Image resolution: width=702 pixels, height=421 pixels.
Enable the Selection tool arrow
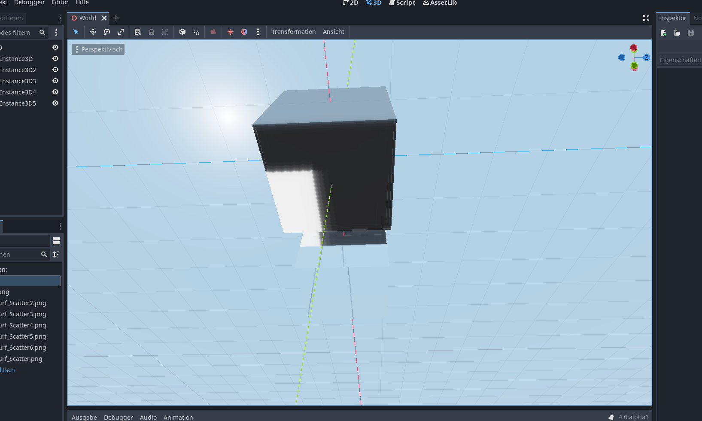76,32
